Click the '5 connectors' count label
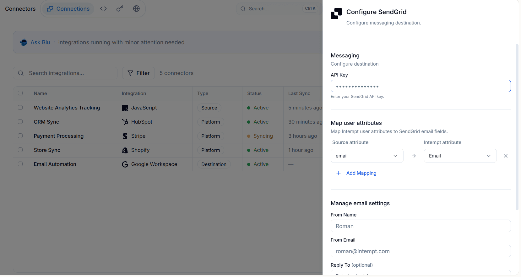521x277 pixels. (176, 73)
